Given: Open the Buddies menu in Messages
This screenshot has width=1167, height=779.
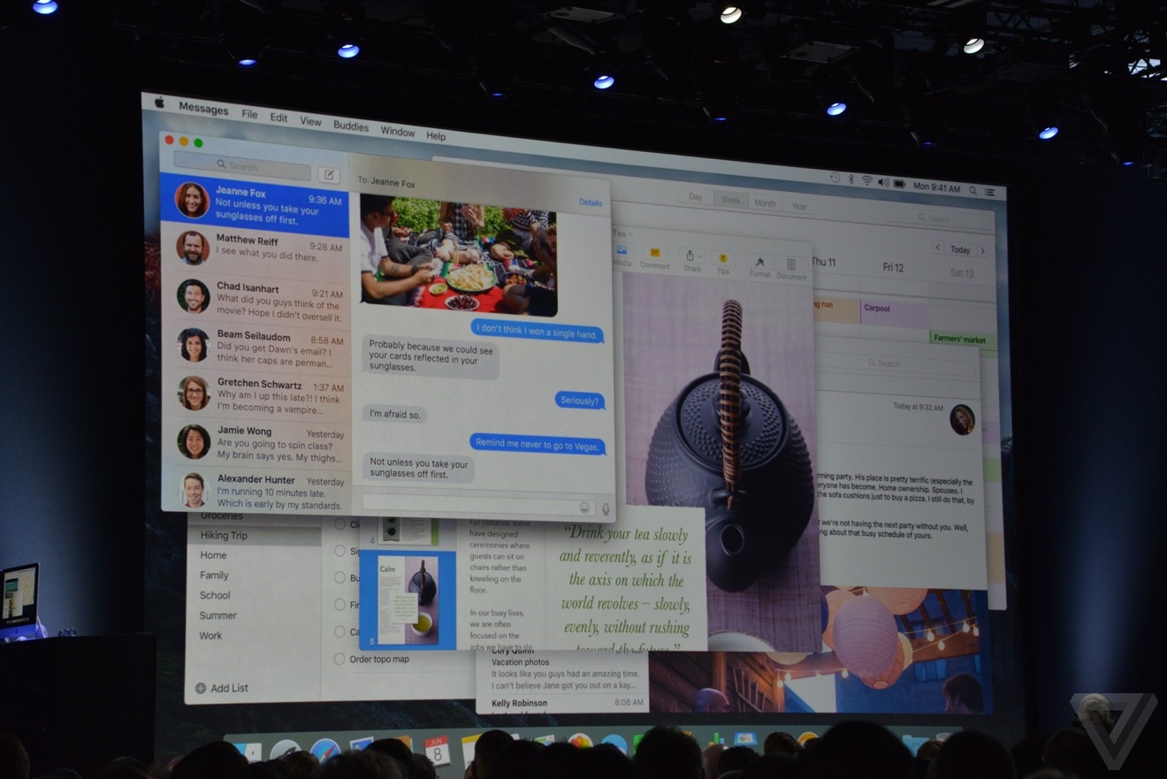Looking at the screenshot, I should [x=350, y=126].
